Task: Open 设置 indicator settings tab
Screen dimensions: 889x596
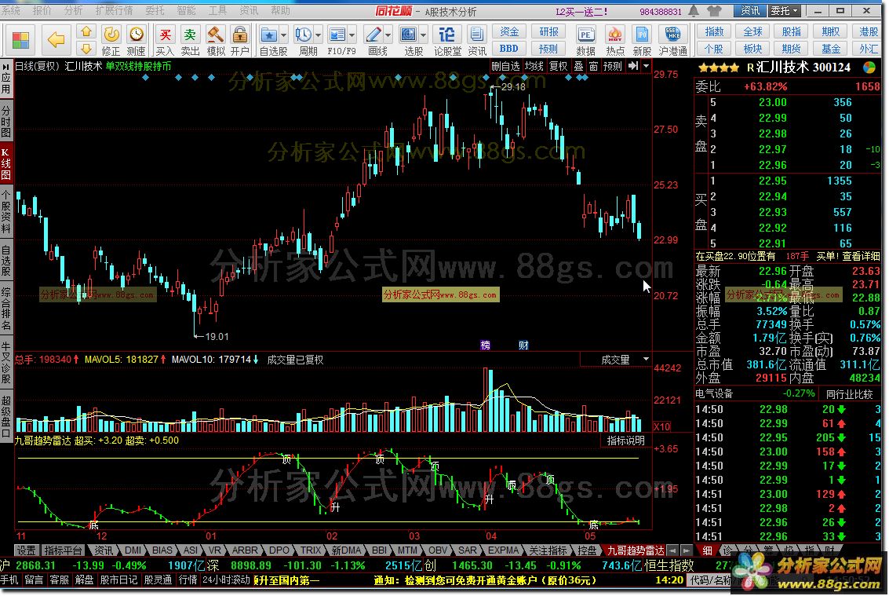Action: (26, 550)
